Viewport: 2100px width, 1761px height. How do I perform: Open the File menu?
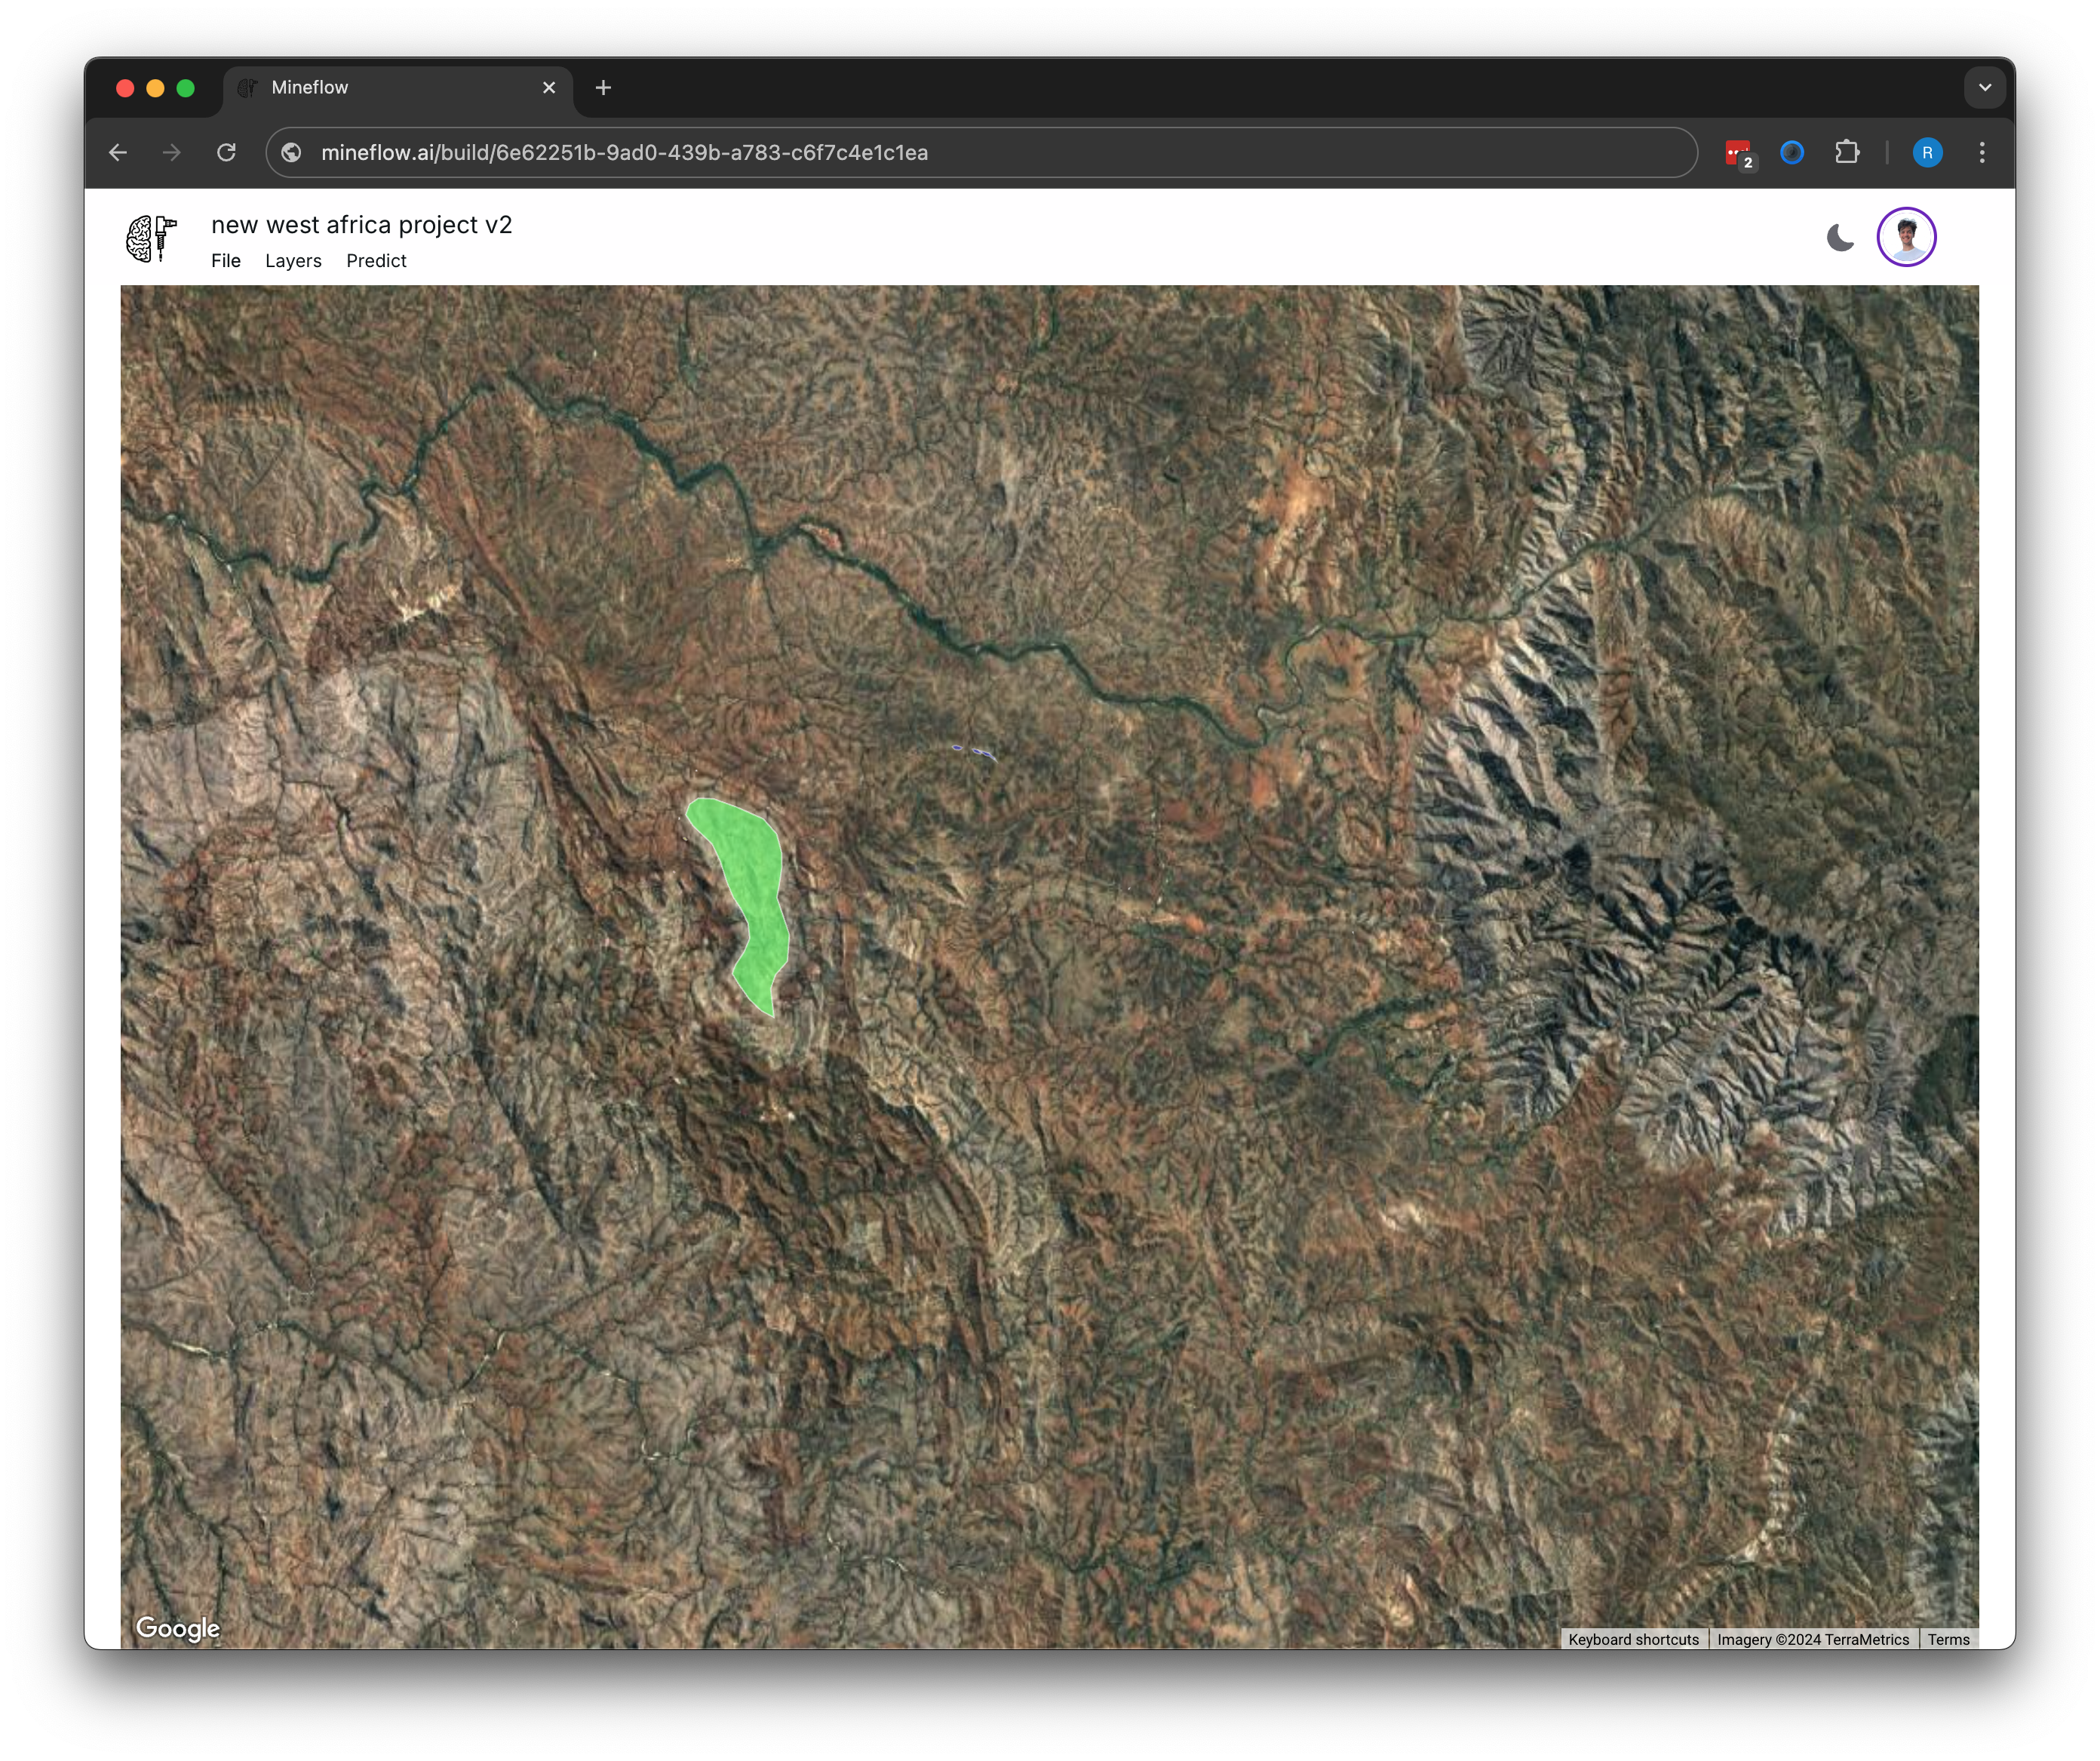coord(226,261)
